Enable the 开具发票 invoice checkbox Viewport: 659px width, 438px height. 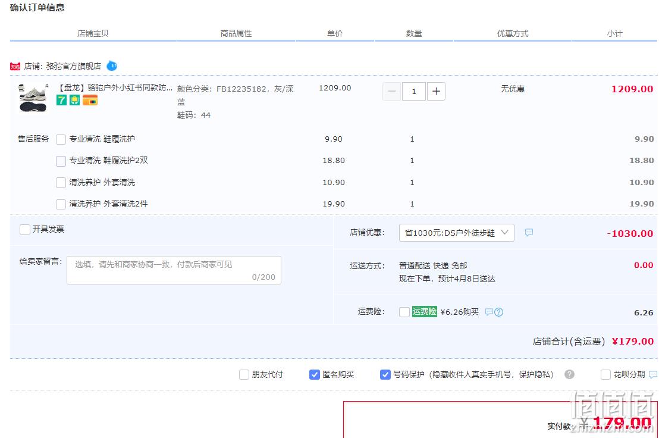[x=25, y=230]
